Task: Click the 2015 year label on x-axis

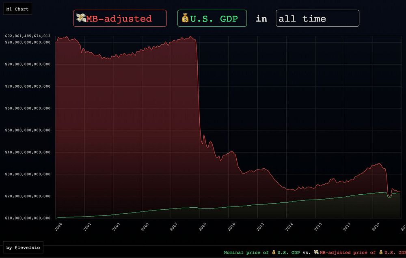Action: tap(318, 227)
